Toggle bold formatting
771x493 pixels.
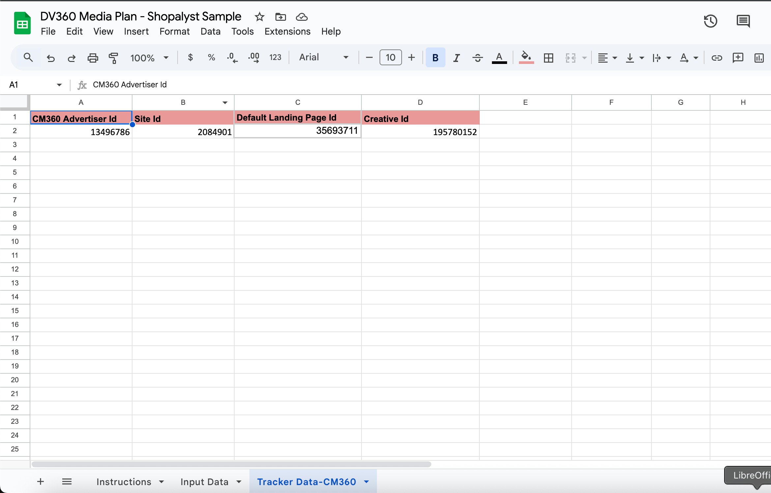pos(435,58)
